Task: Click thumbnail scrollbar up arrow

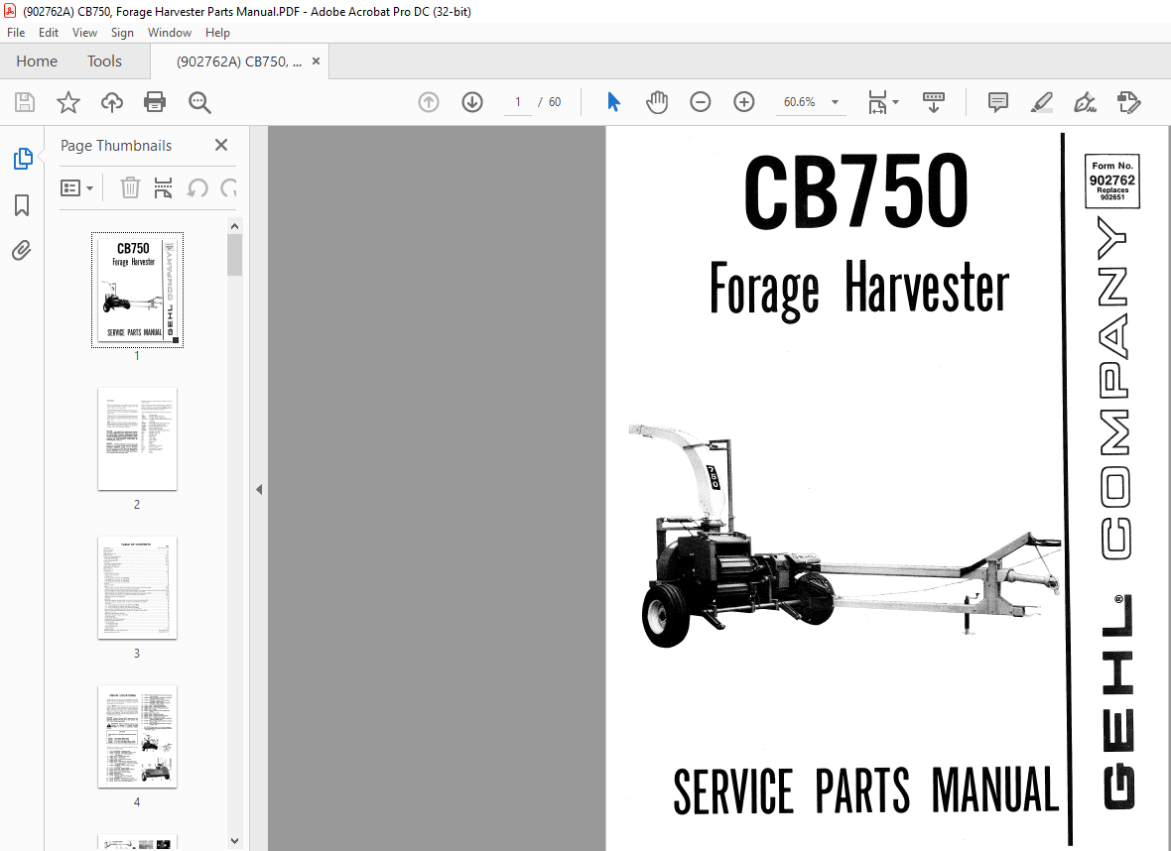Action: (x=234, y=226)
